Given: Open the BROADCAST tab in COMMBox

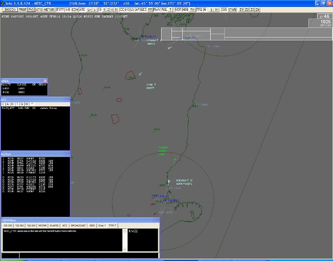Looking at the screenshot, I should click(x=78, y=225).
